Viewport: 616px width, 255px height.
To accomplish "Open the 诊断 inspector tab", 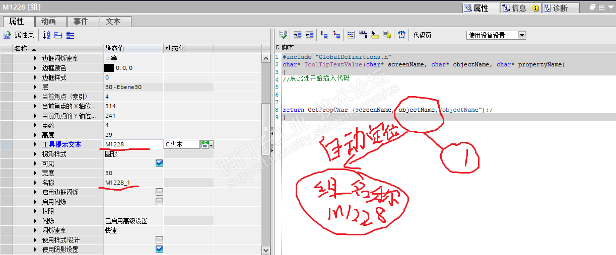I will pos(560,8).
